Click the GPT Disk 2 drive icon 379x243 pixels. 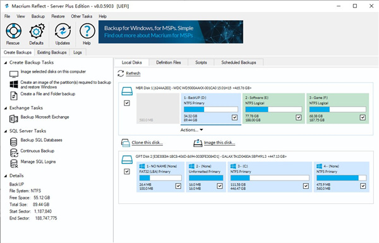coord(127,160)
